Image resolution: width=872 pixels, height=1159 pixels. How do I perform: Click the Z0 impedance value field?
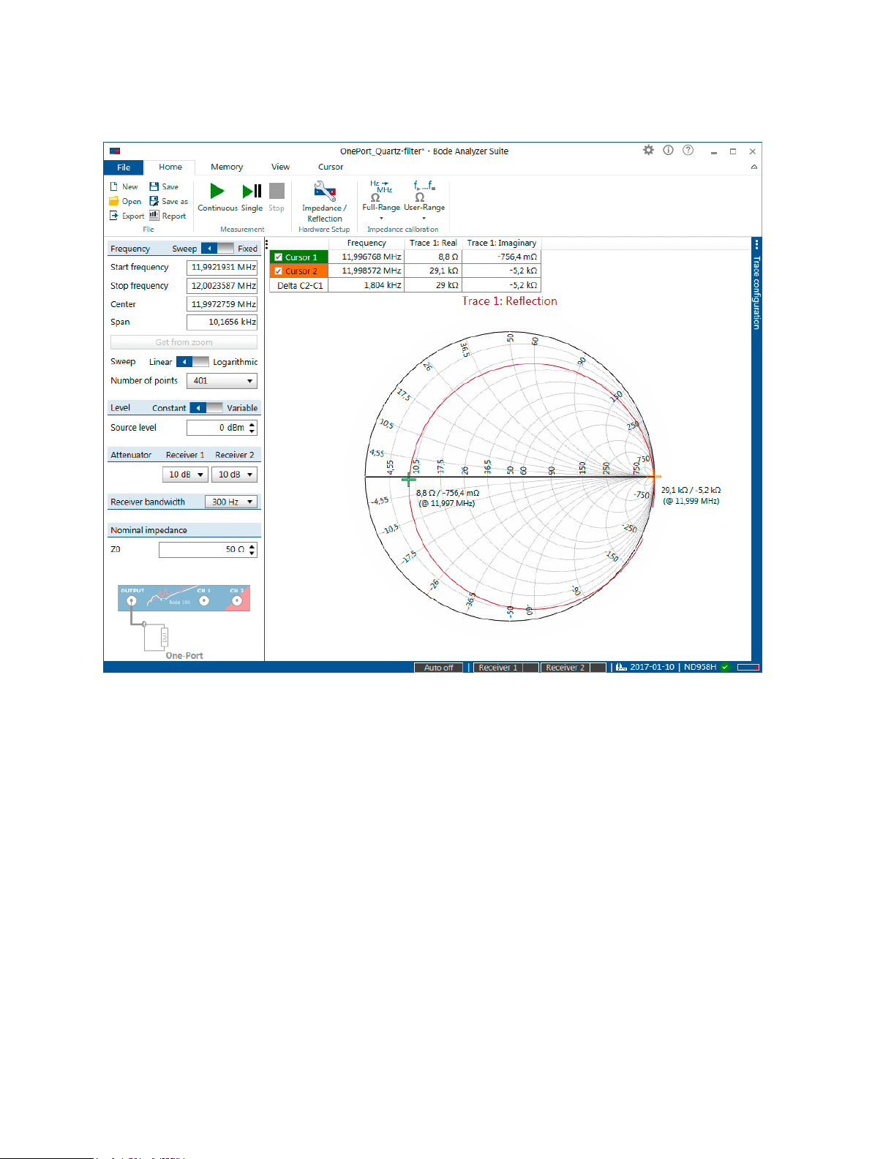point(203,550)
